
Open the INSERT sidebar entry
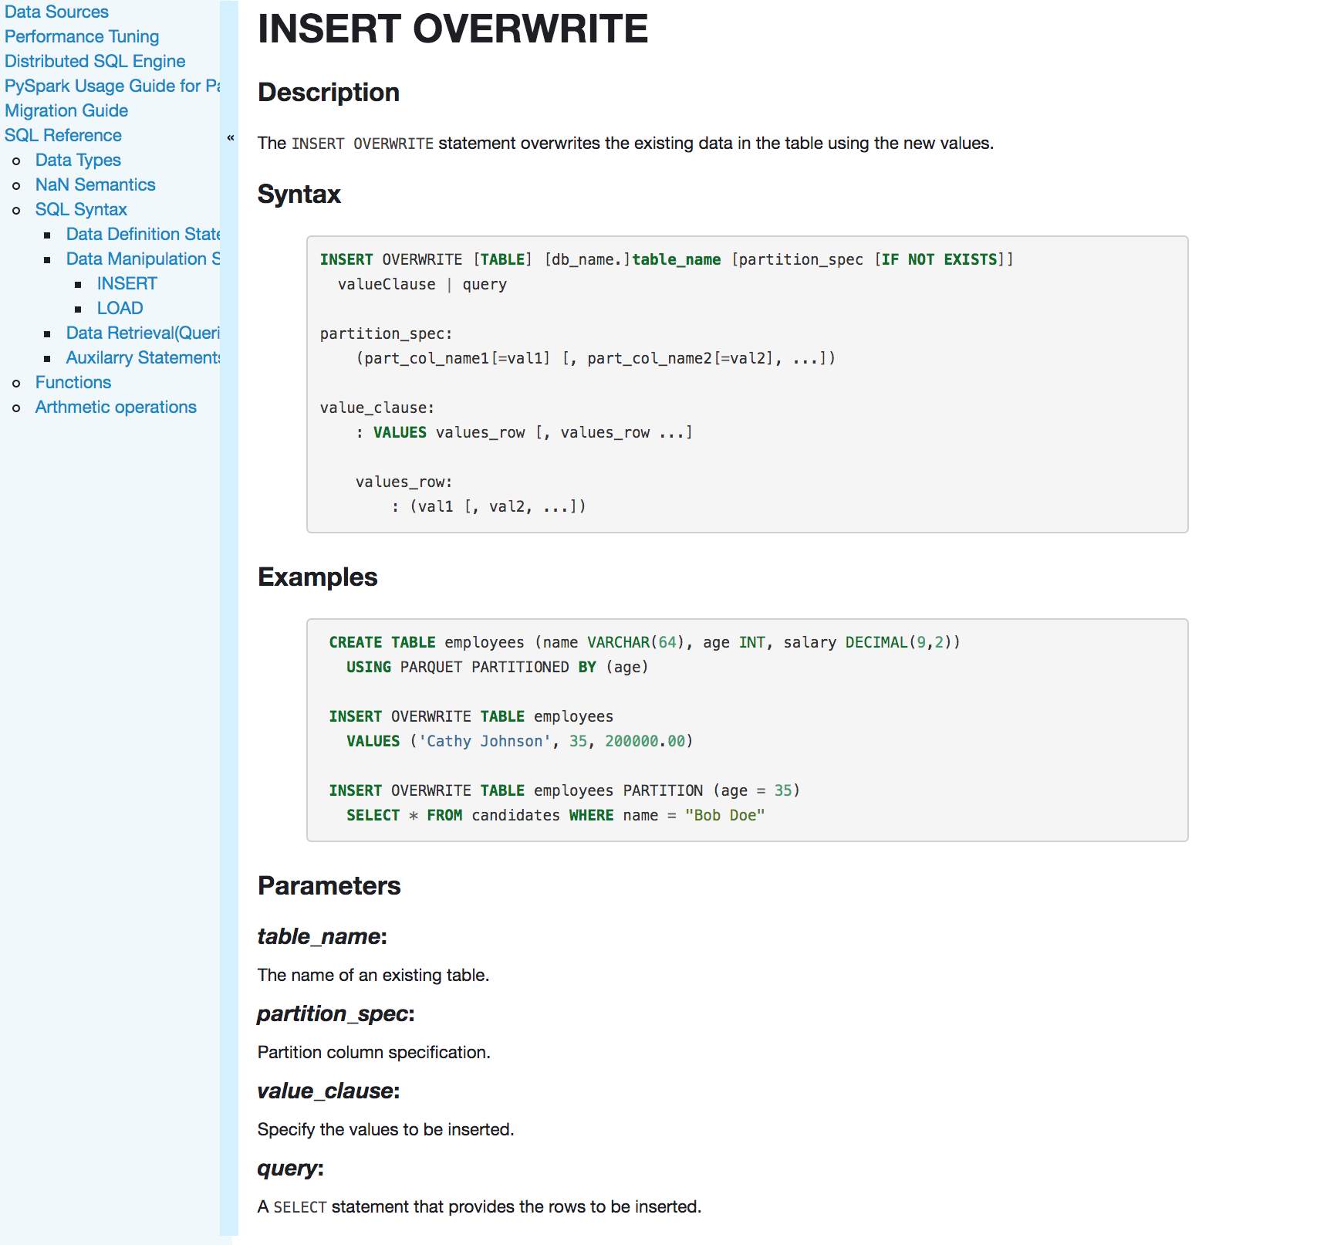[127, 283]
